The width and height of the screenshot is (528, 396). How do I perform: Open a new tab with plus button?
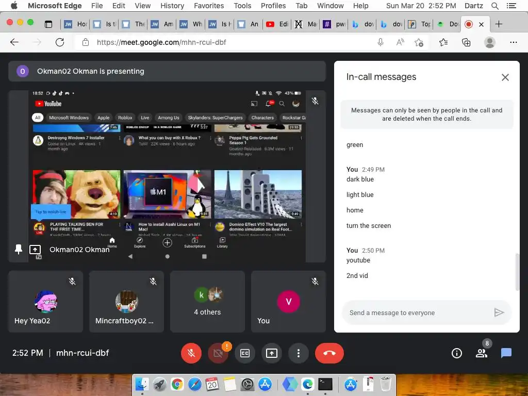pyautogui.click(x=499, y=24)
